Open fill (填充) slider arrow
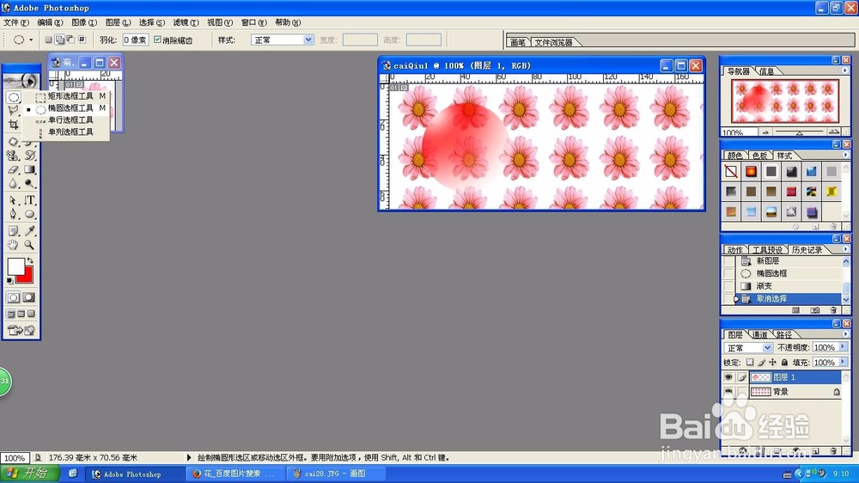Screen dimensions: 859x483 (843, 362)
